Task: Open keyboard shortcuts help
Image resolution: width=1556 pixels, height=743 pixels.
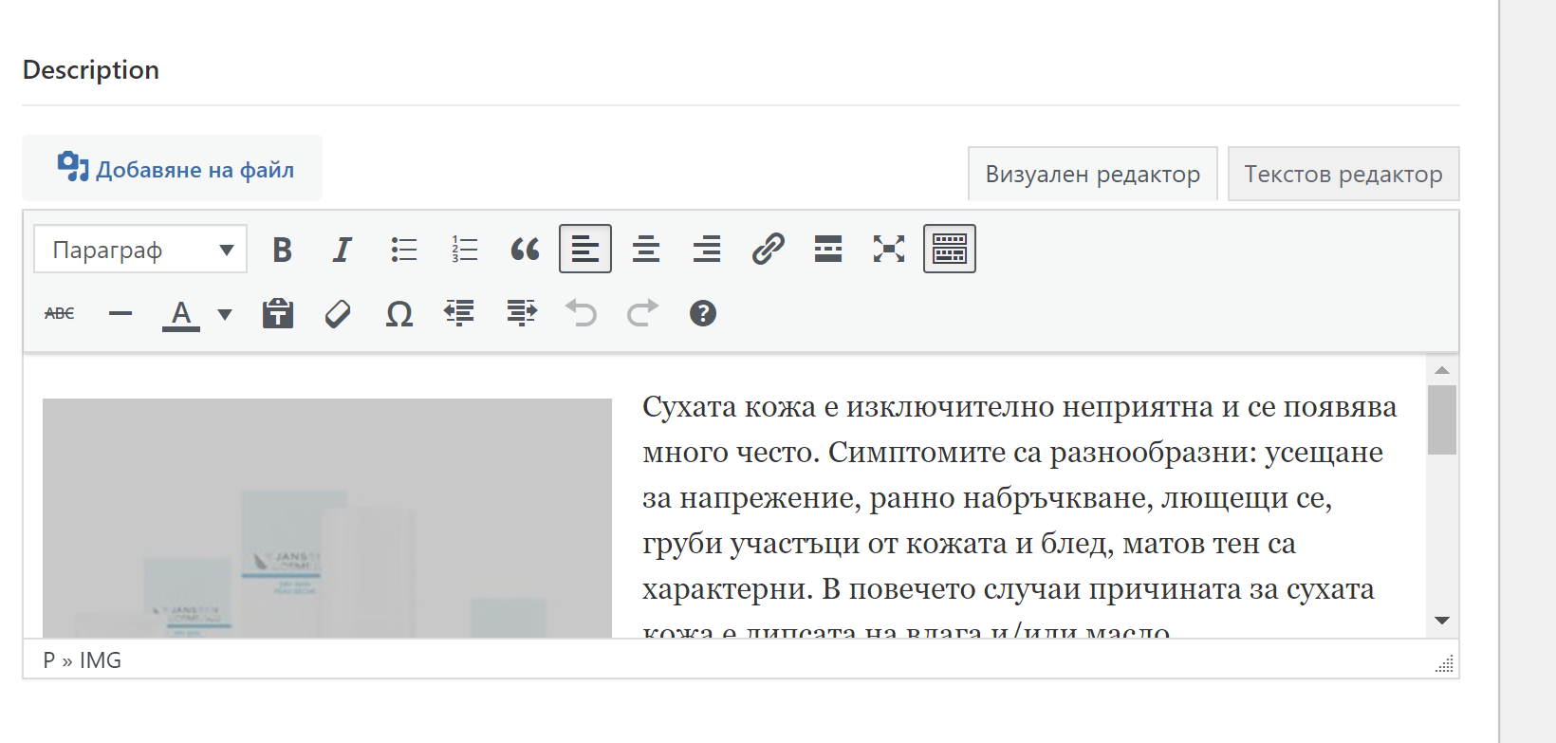Action: pyautogui.click(x=703, y=313)
